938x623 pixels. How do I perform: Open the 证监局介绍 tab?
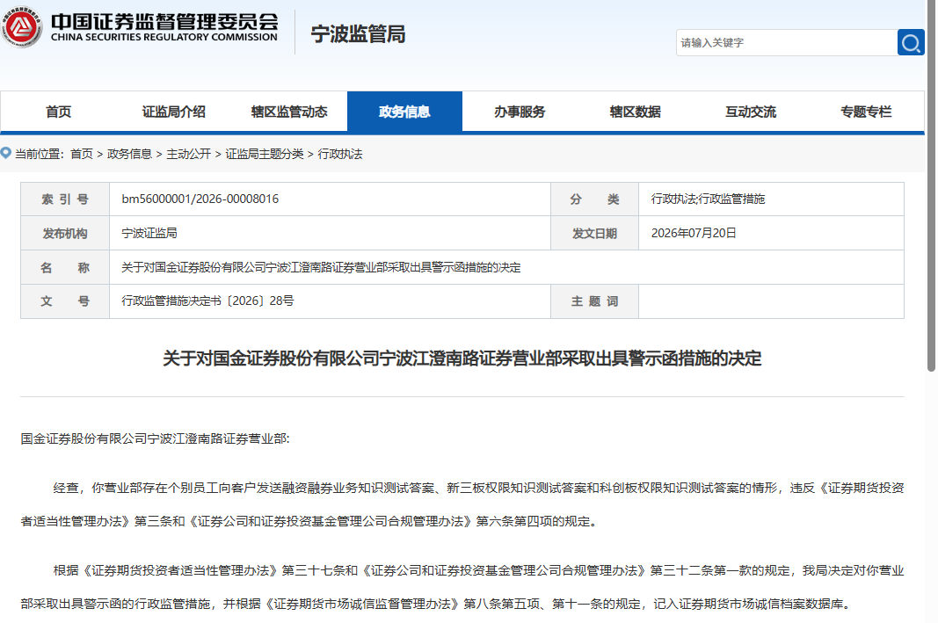(173, 112)
